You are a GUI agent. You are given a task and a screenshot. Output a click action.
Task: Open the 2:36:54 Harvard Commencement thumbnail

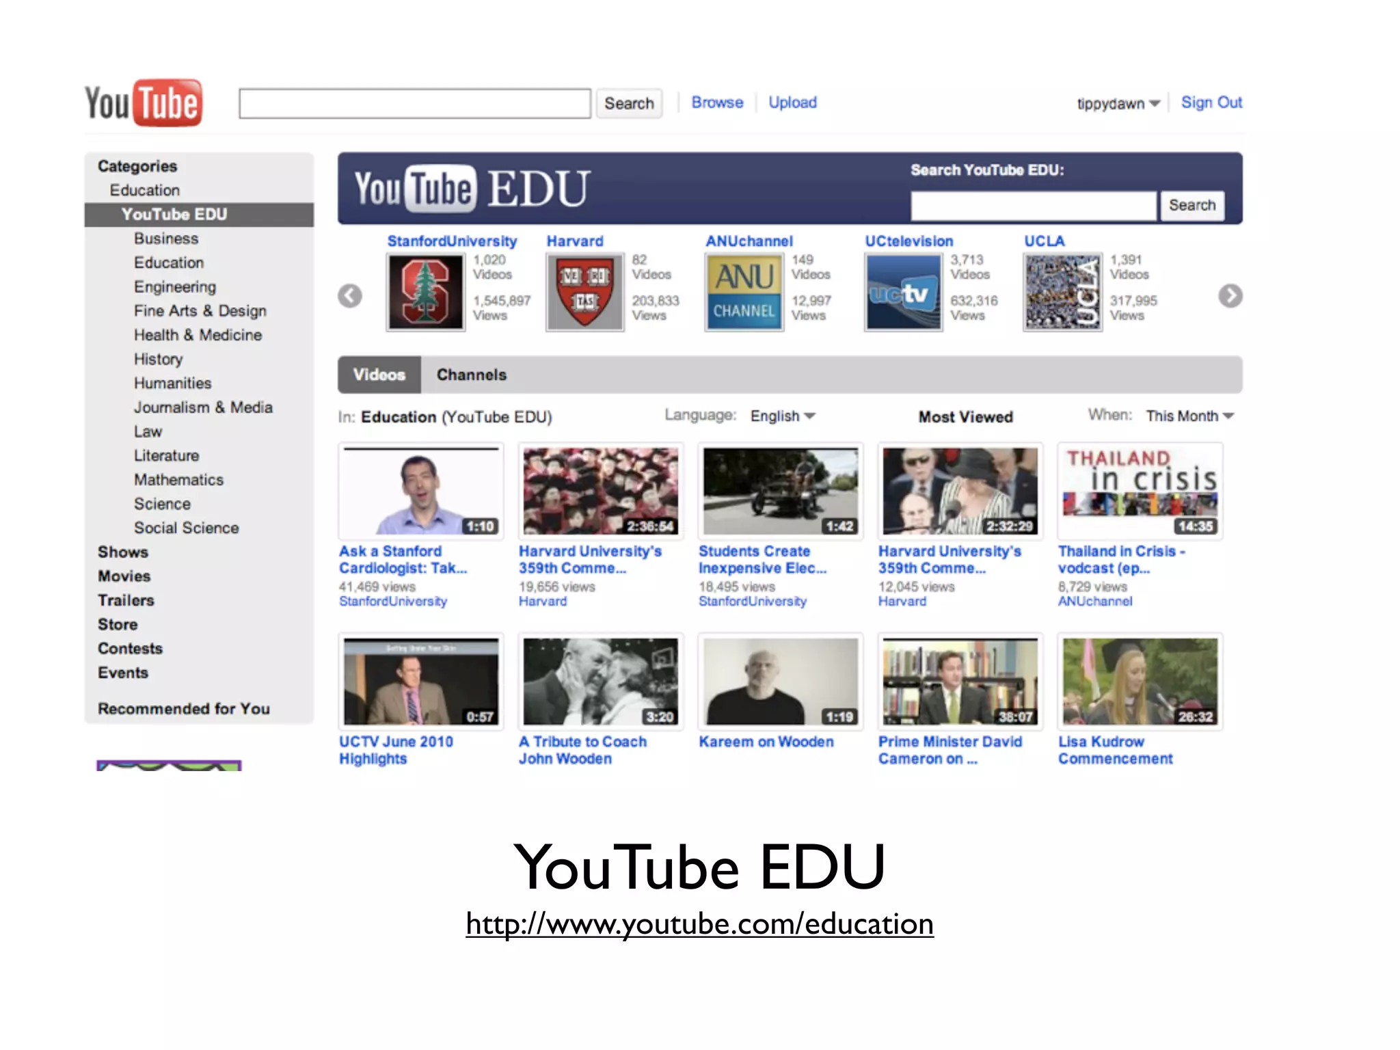click(601, 491)
